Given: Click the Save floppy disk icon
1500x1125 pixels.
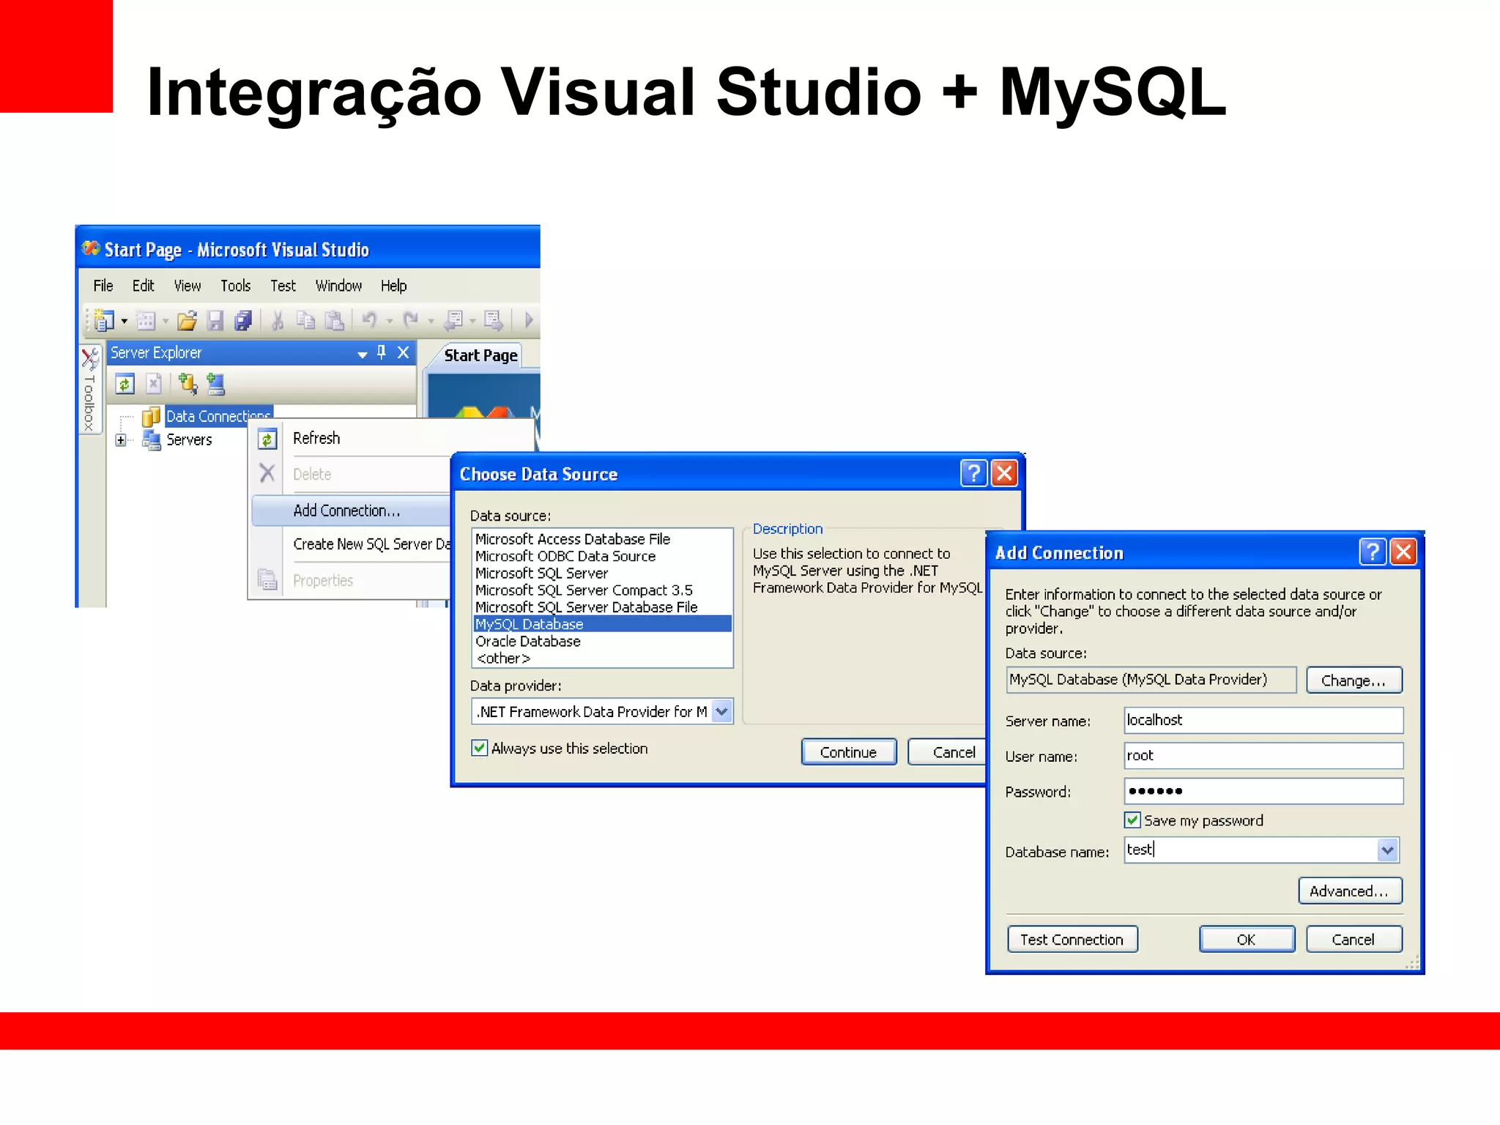Looking at the screenshot, I should click(215, 320).
